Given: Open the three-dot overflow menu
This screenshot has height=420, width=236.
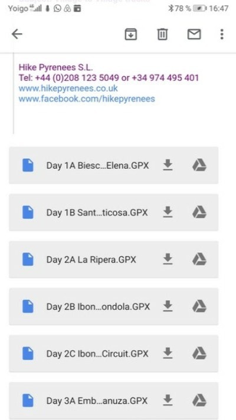Looking at the screenshot, I should pyautogui.click(x=222, y=34).
